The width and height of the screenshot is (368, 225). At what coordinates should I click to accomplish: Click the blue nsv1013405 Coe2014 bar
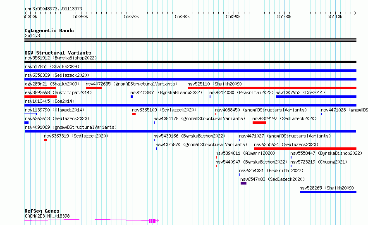click(190, 105)
